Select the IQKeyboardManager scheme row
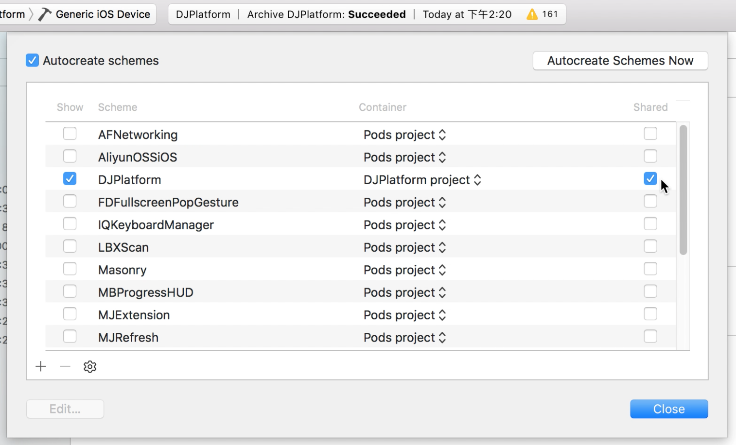The width and height of the screenshot is (736, 445). pos(156,225)
